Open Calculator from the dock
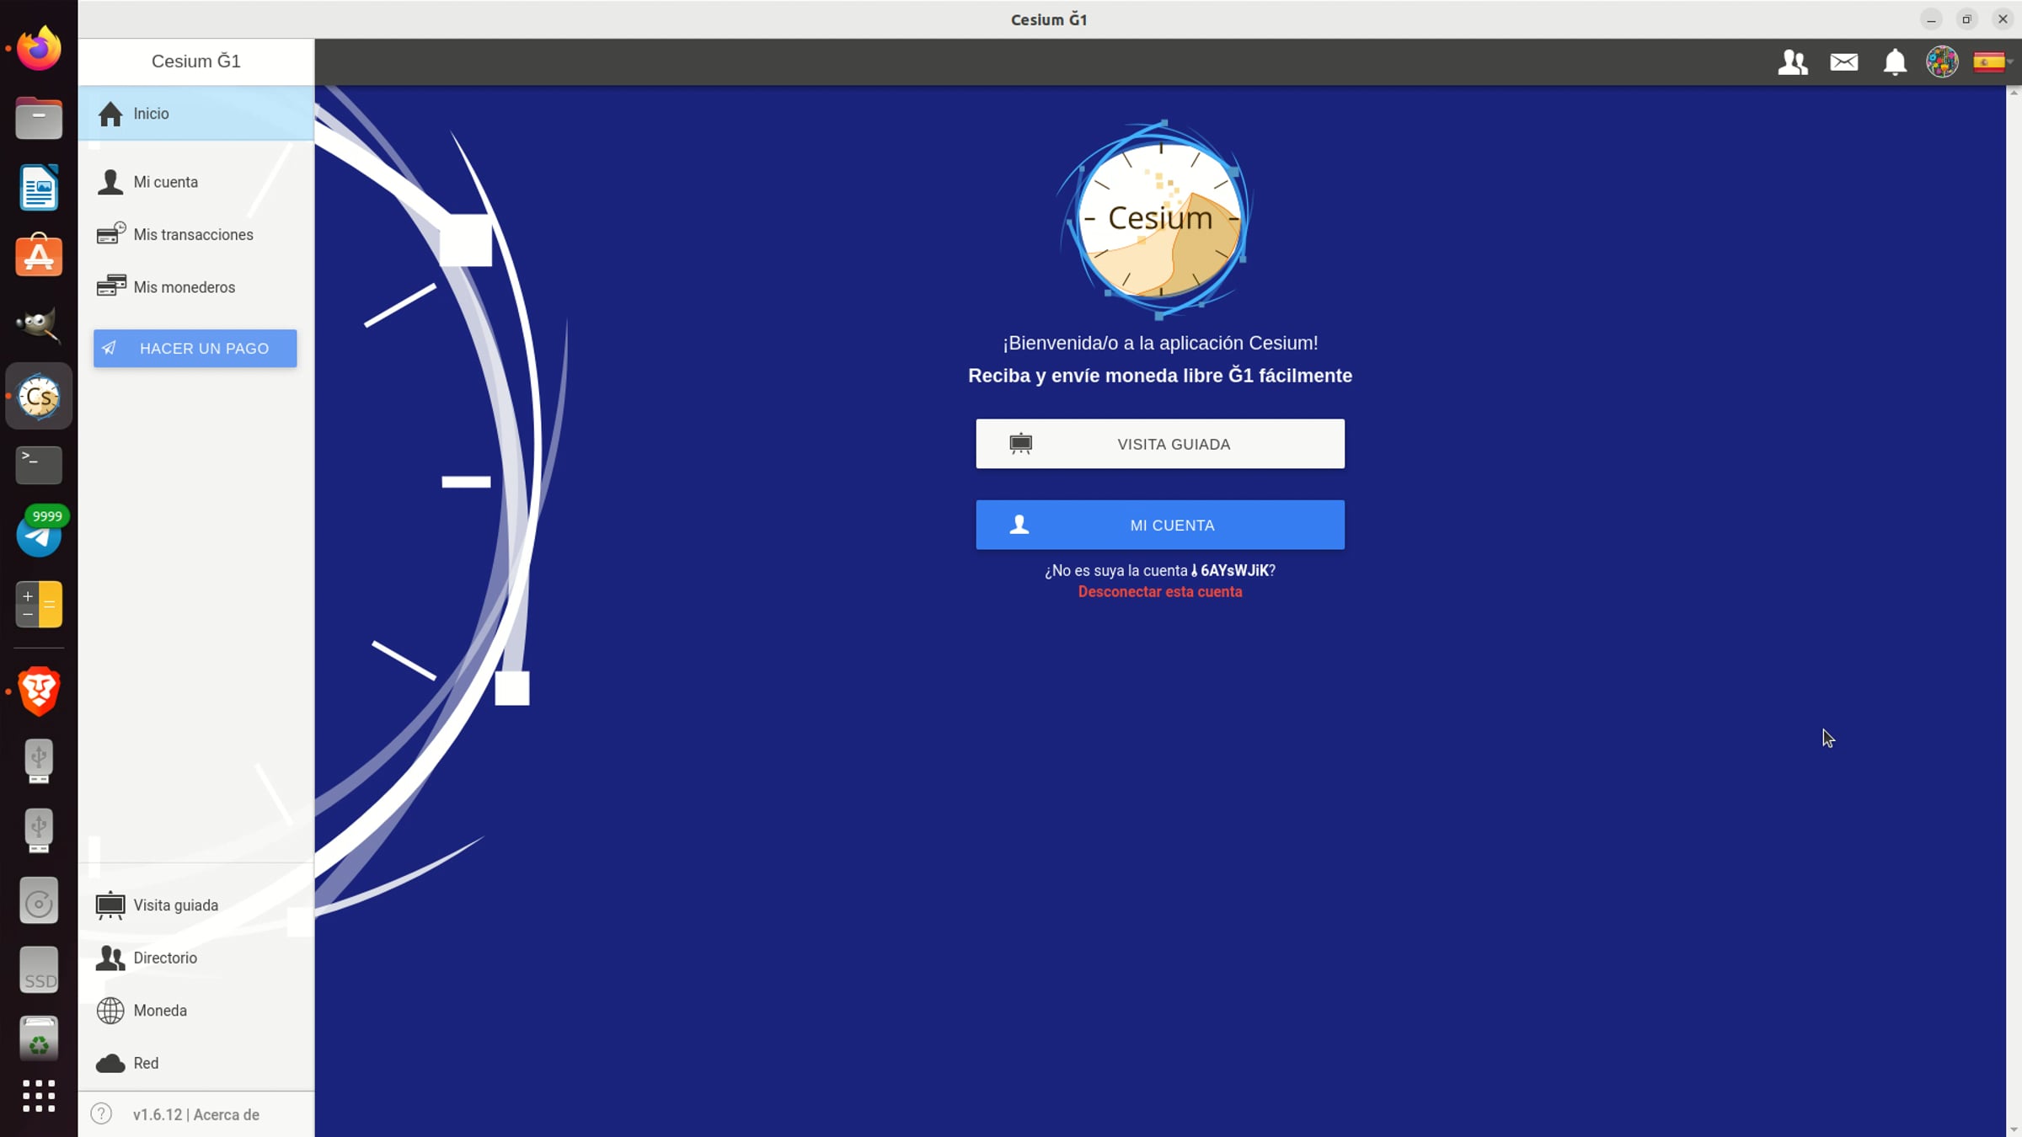The image size is (2022, 1137). [x=39, y=604]
